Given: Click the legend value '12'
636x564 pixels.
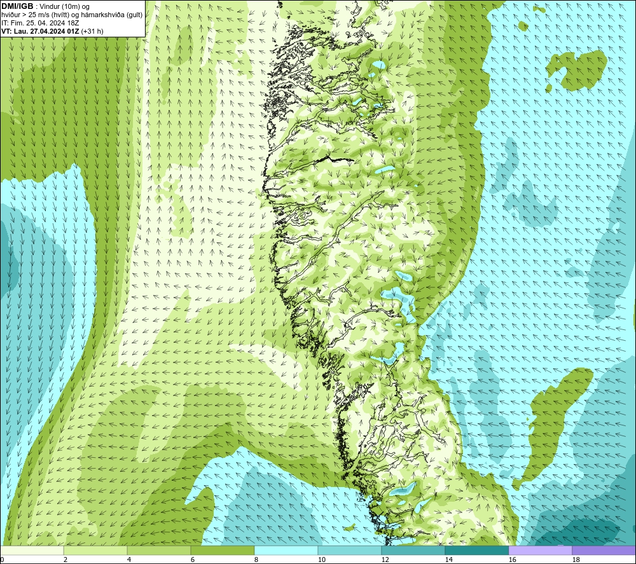Looking at the screenshot, I should pos(385,560).
